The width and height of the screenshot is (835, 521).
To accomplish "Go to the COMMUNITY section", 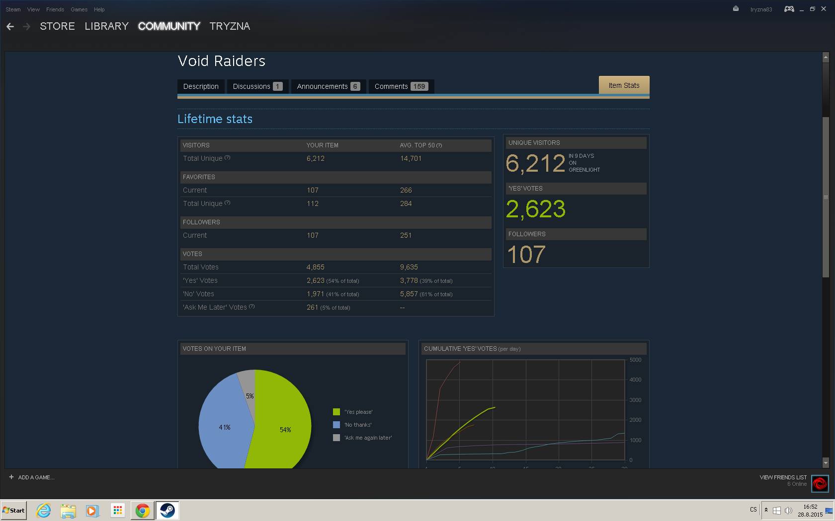I will (x=169, y=26).
